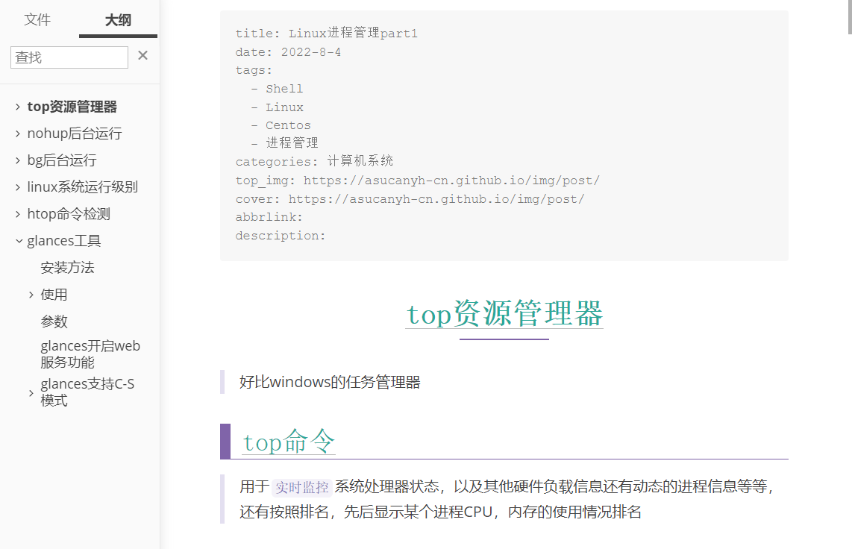Expand the 使用 subsection chevron
This screenshot has width=852, height=549.
[30, 294]
